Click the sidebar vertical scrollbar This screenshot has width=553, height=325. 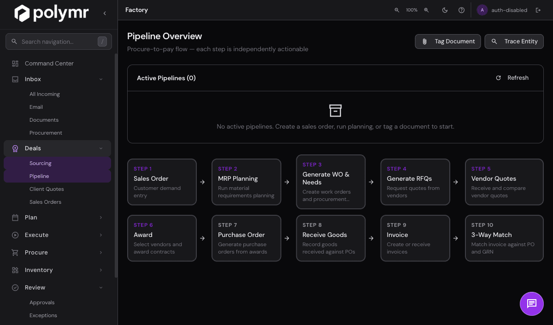[x=116, y=166]
